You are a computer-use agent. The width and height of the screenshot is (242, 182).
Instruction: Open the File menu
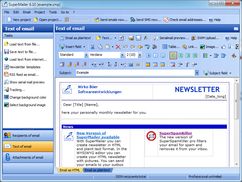coord(7,12)
